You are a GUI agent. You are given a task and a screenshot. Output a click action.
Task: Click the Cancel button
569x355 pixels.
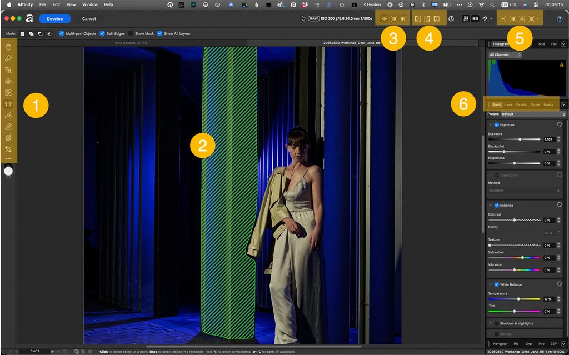89,18
